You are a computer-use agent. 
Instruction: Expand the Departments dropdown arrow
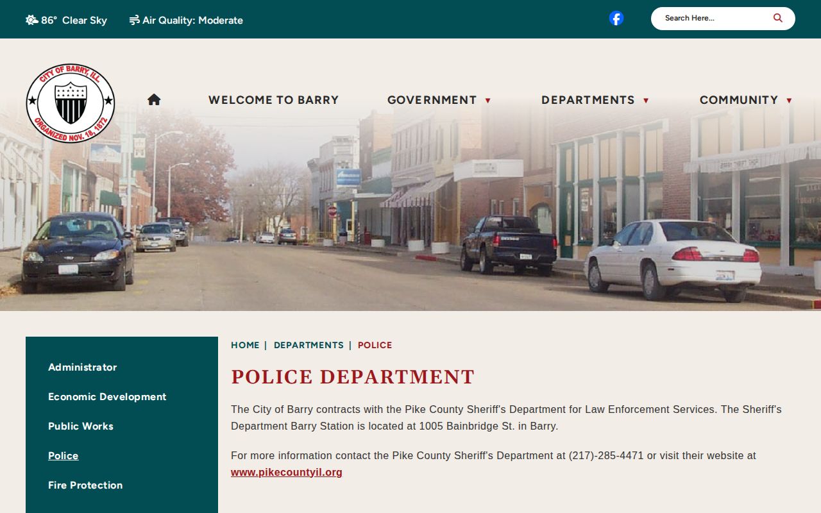646,101
